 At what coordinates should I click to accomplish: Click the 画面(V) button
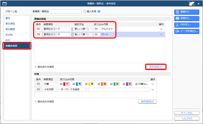point(187,12)
